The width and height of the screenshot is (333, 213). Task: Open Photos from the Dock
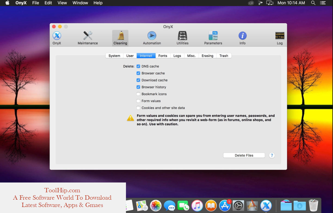[156, 205]
